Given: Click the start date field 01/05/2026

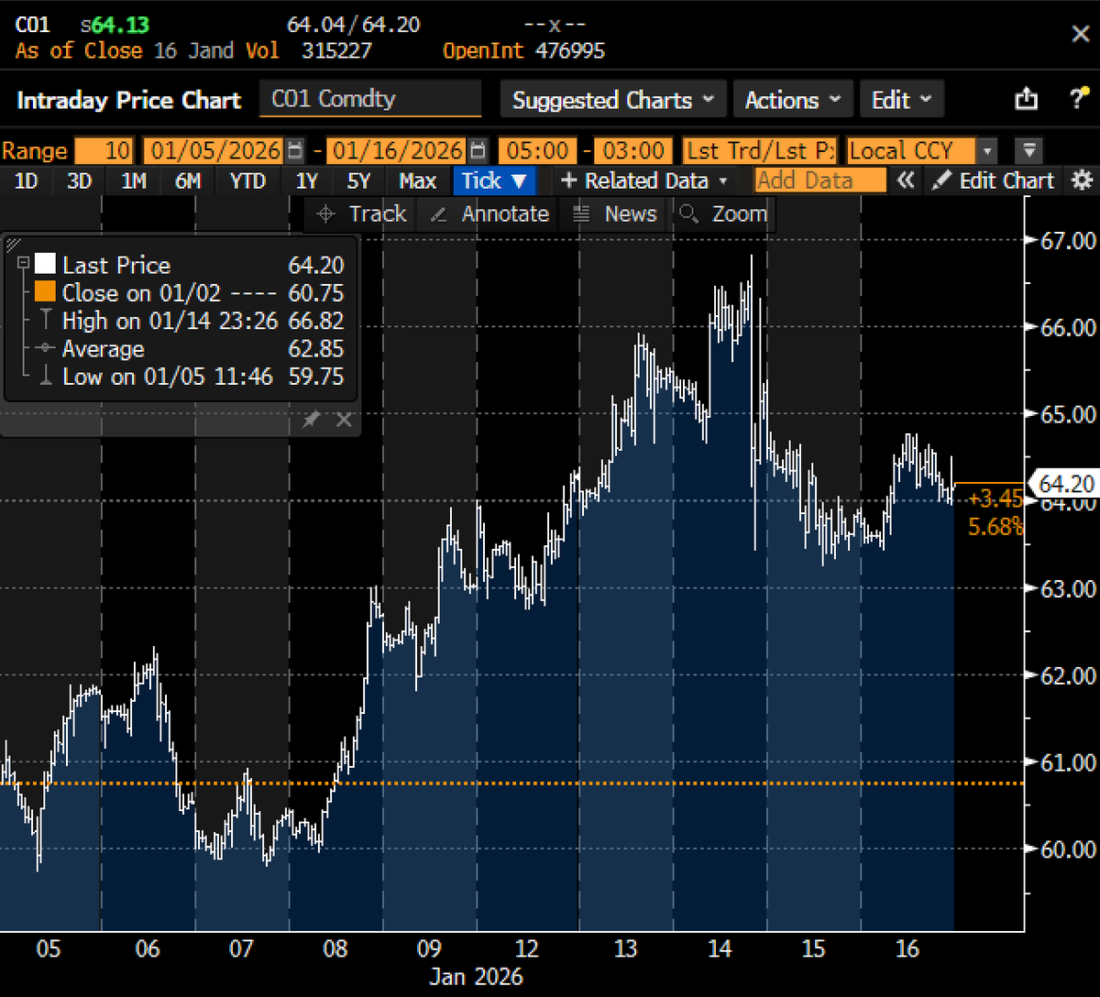Looking at the screenshot, I should pos(214,151).
